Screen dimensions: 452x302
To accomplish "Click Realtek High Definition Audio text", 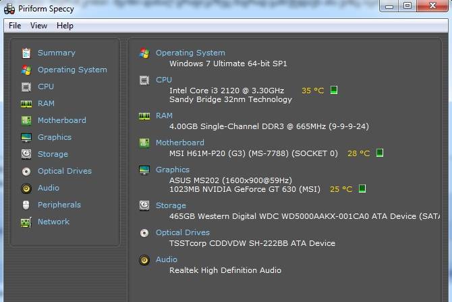I will point(225,270).
